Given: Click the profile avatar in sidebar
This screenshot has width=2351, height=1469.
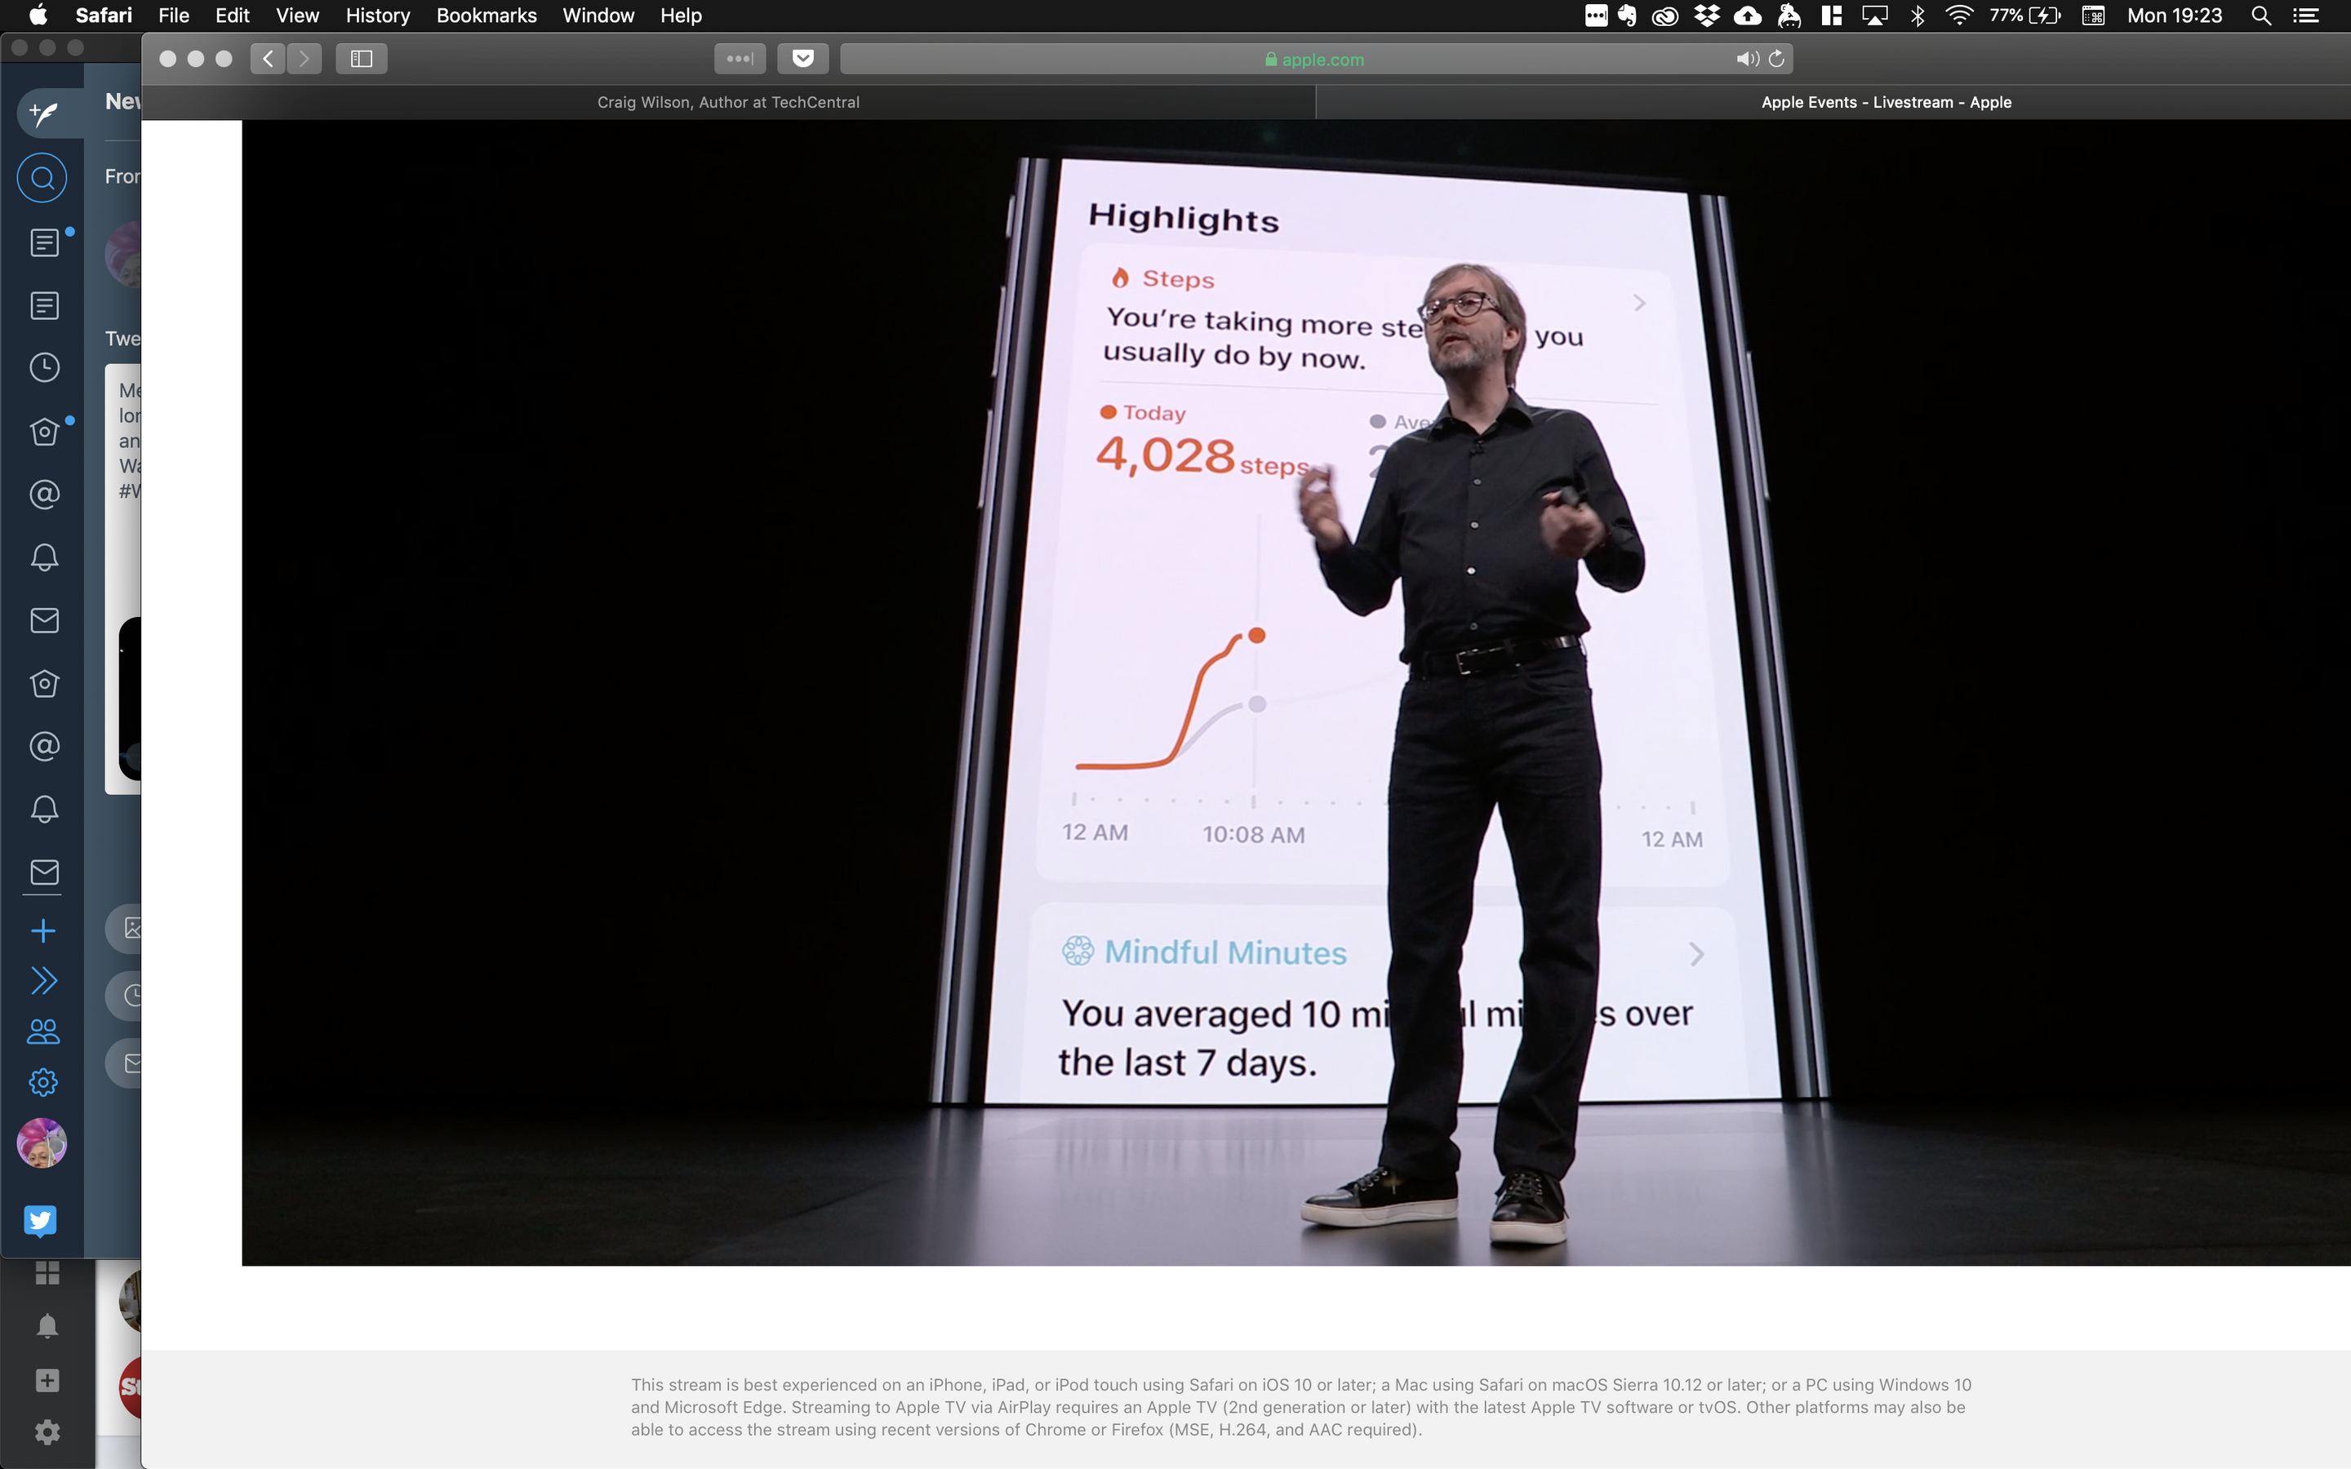Looking at the screenshot, I should (42, 1143).
